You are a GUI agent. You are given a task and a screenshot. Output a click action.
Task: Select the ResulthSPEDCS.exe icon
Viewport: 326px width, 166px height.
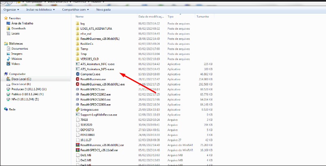point(77,89)
